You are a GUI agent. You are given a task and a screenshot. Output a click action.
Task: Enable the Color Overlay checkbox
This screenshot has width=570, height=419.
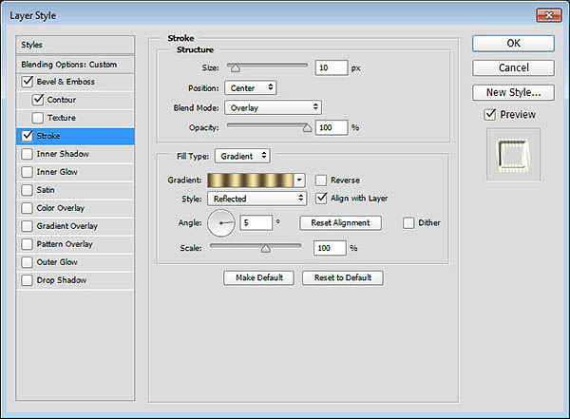[x=28, y=208]
